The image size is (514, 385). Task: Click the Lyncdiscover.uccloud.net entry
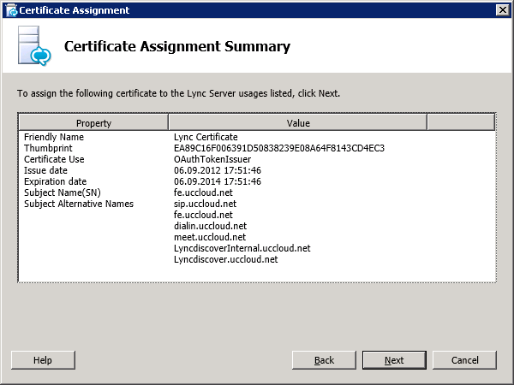click(225, 259)
